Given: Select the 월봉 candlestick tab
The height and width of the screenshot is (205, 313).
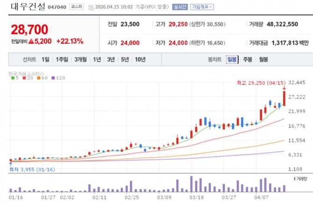Looking at the screenshot, I should 263,59.
